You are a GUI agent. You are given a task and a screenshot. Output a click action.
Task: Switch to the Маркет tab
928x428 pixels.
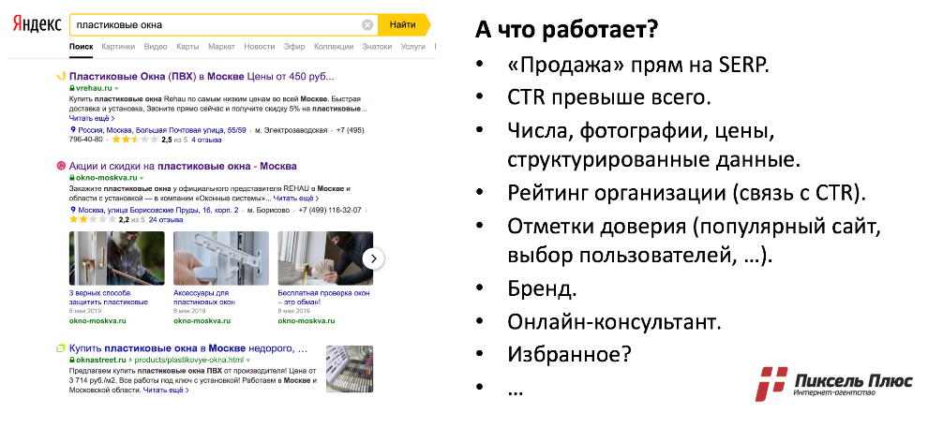click(222, 46)
